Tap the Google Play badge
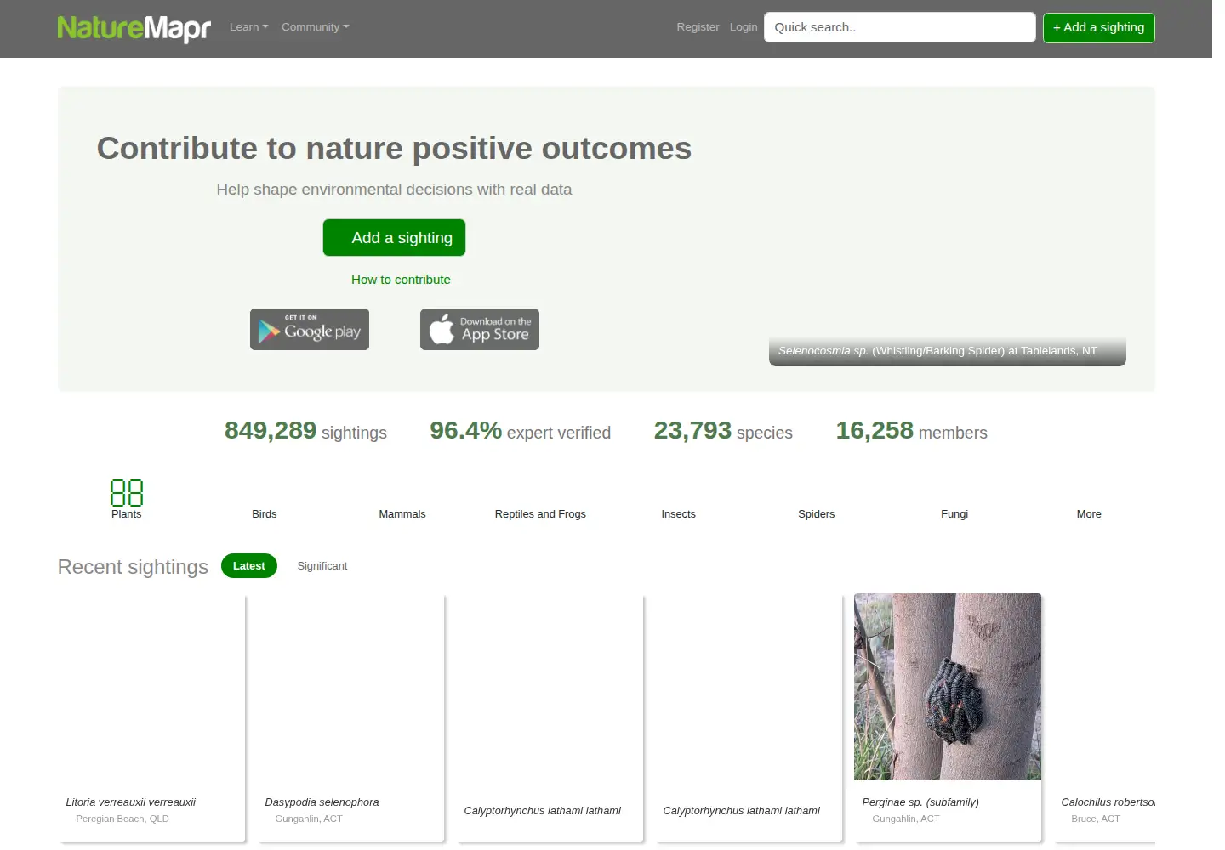Screen dimensions: 1225x850 coord(310,329)
